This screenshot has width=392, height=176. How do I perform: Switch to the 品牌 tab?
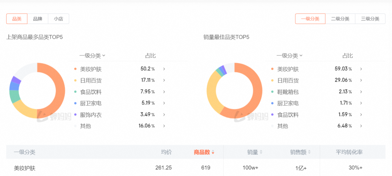[x=37, y=19]
